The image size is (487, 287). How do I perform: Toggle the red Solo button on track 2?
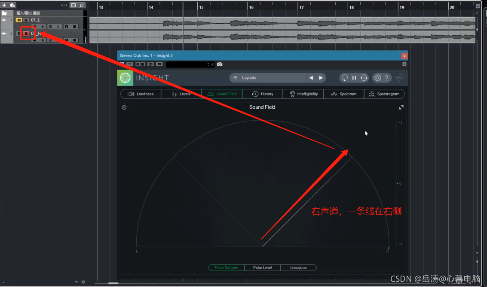click(x=26, y=33)
